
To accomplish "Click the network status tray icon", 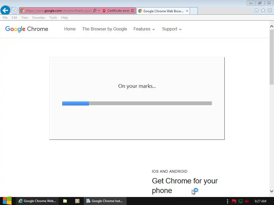I will tap(241, 201).
